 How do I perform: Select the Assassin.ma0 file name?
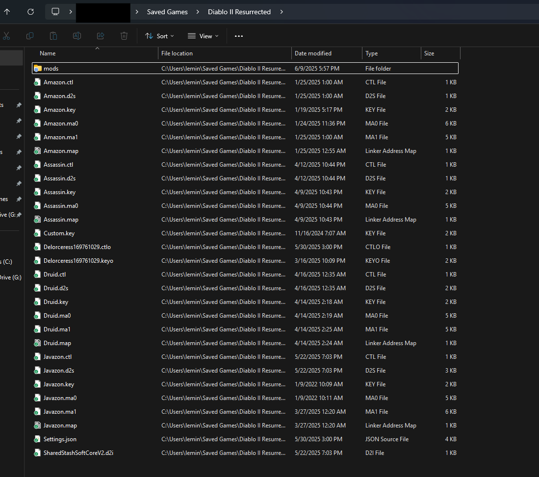pyautogui.click(x=61, y=206)
